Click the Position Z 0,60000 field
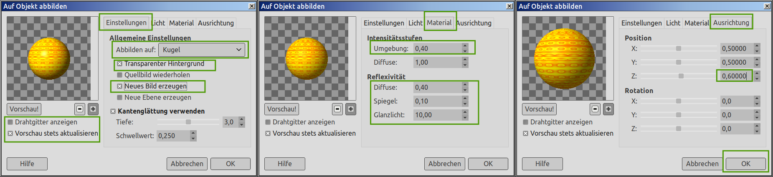The width and height of the screenshot is (773, 177). tap(737, 76)
